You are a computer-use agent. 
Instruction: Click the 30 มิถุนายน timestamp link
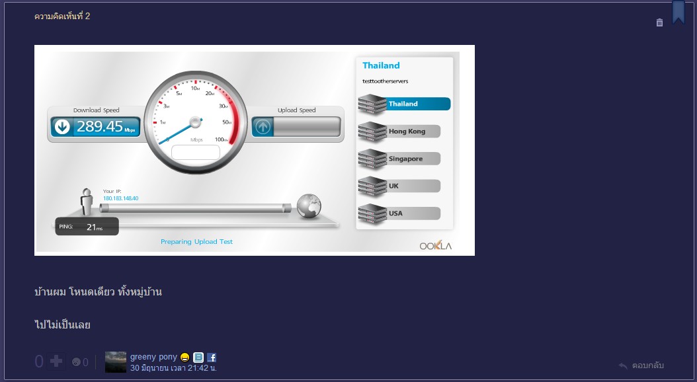[173, 367]
